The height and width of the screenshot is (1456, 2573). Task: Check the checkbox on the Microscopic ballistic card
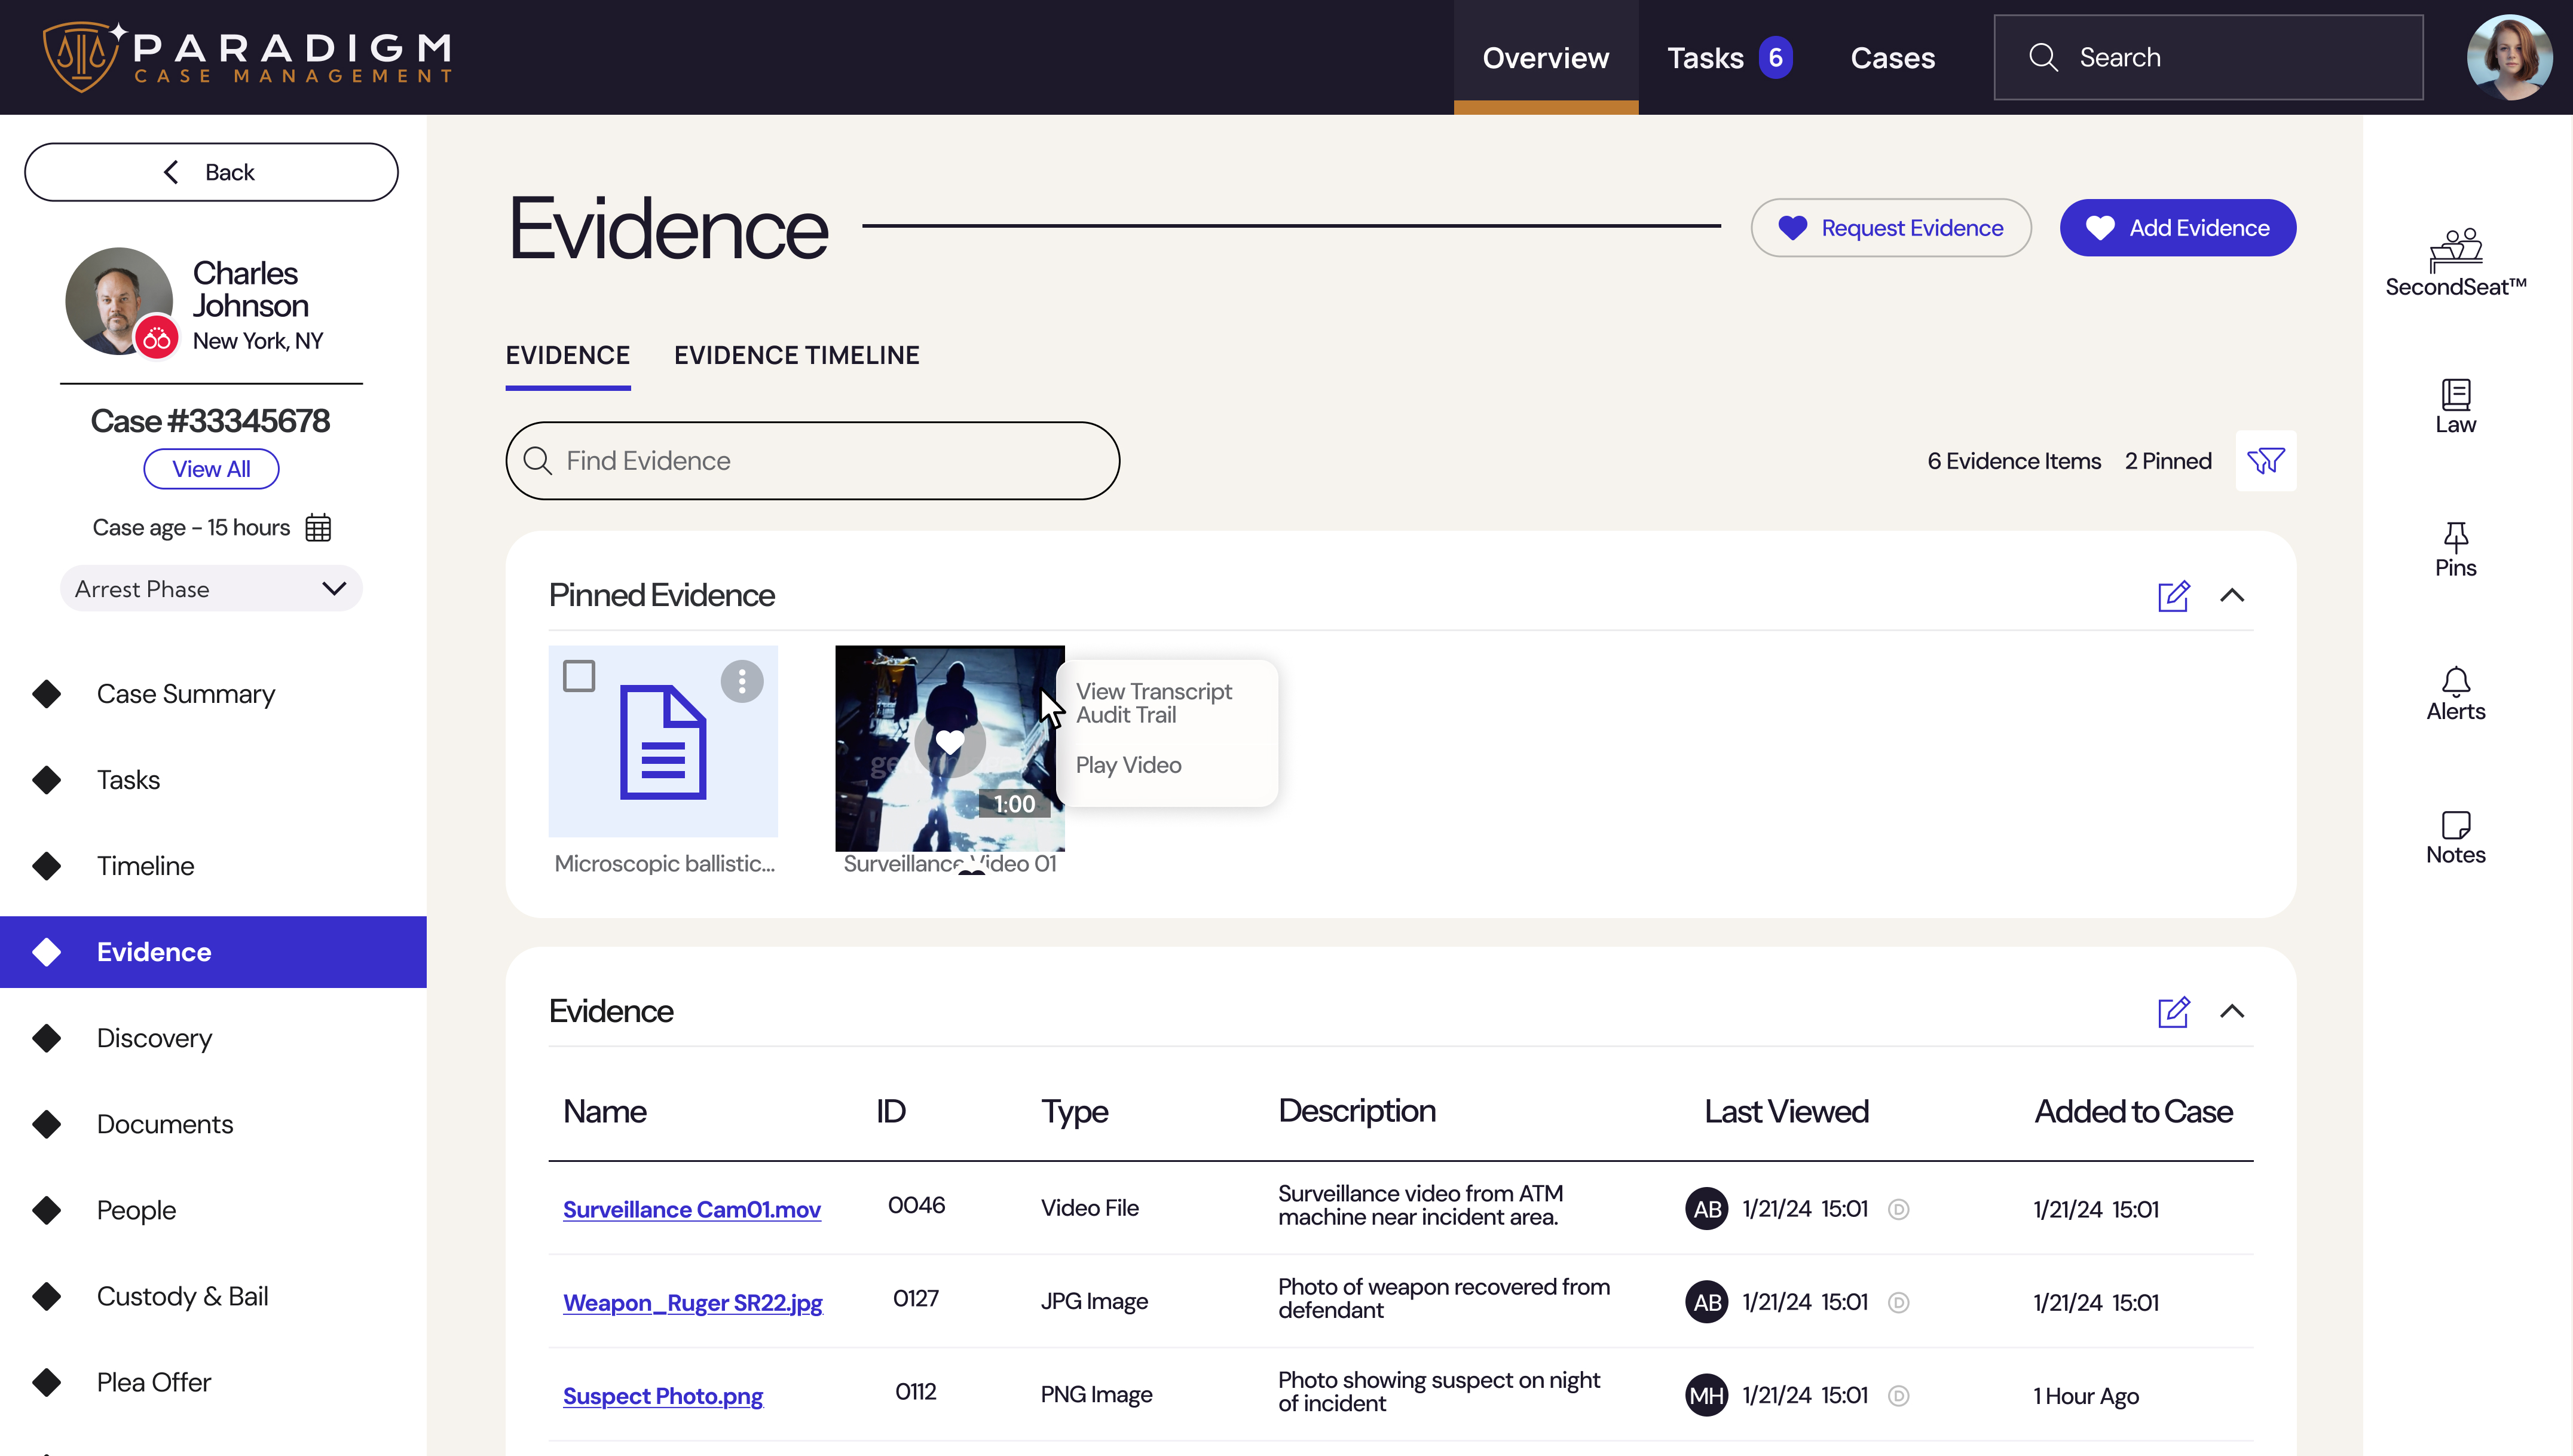pos(580,676)
